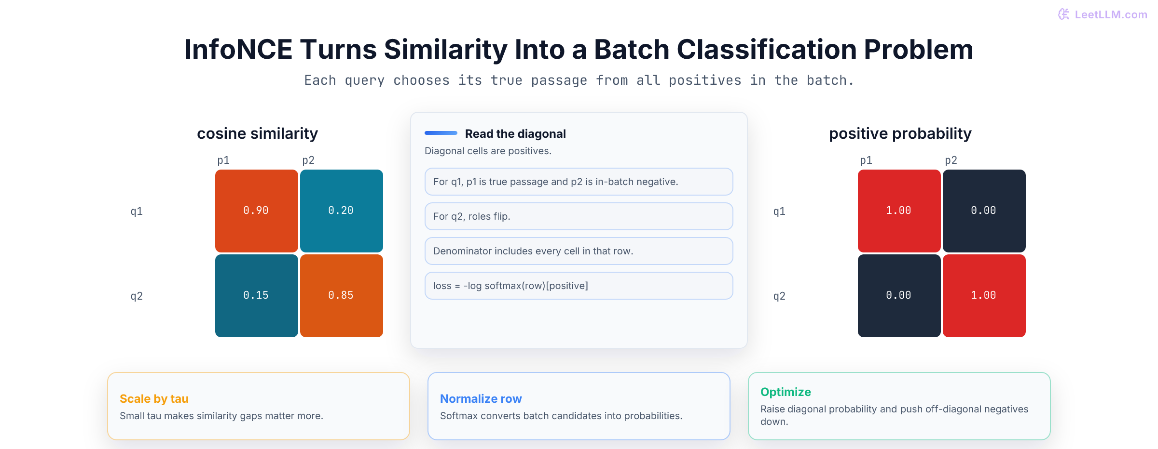Open the Normalize row card

579,406
